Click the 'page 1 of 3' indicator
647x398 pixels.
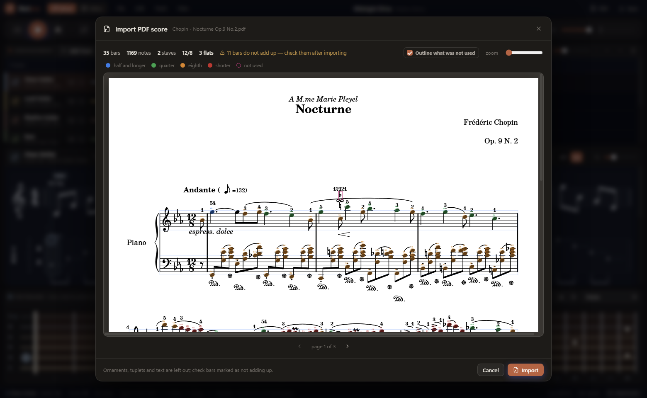click(323, 347)
